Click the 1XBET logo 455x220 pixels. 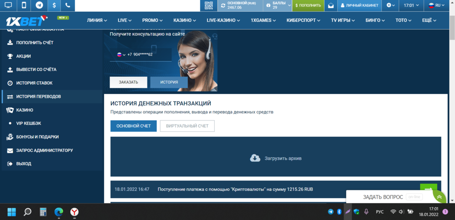click(x=27, y=20)
